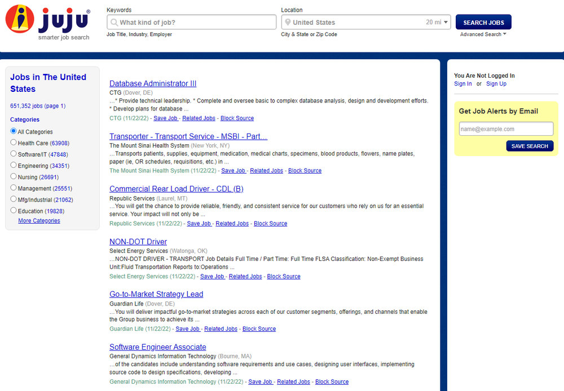Block Source for CTG listing
Viewport: 564px width, 391px height.
237,118
